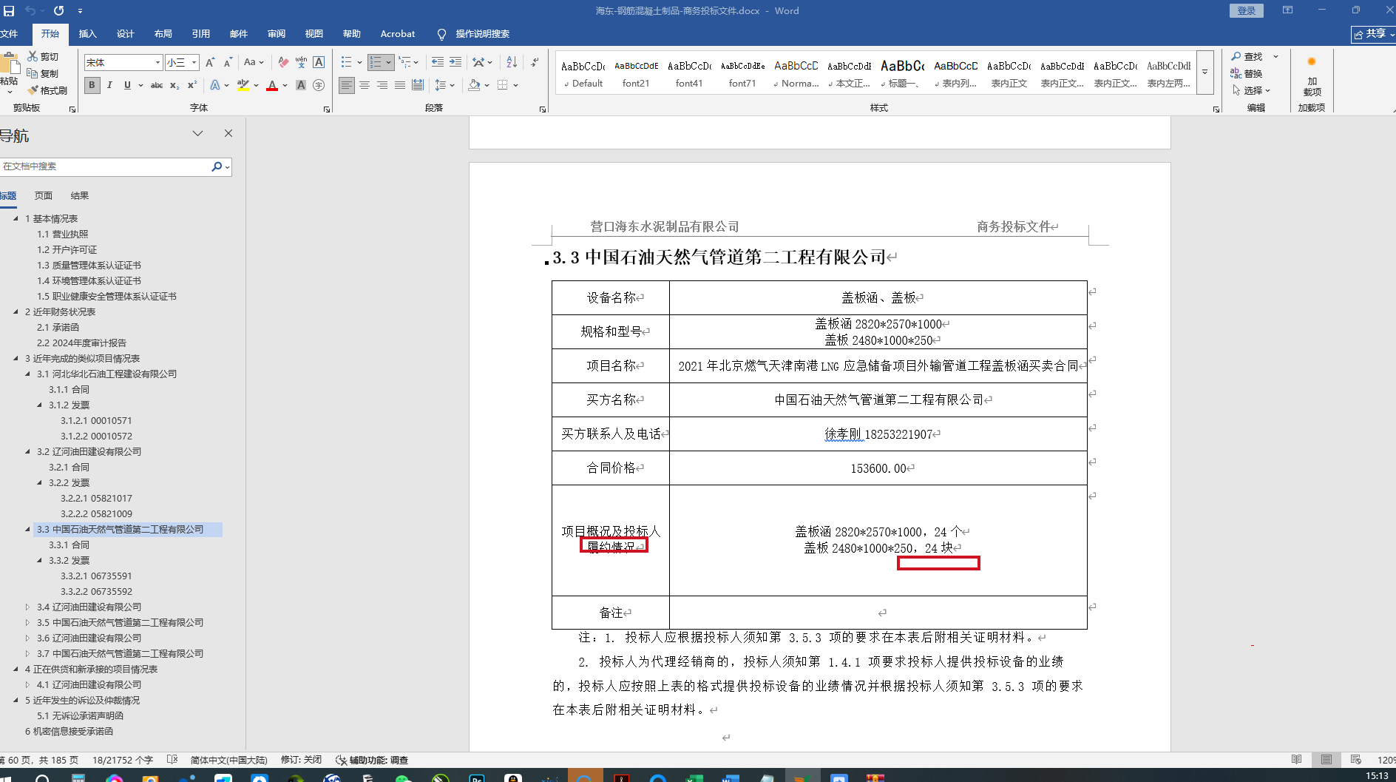
Task: Apply superscript formatting
Action: [192, 85]
